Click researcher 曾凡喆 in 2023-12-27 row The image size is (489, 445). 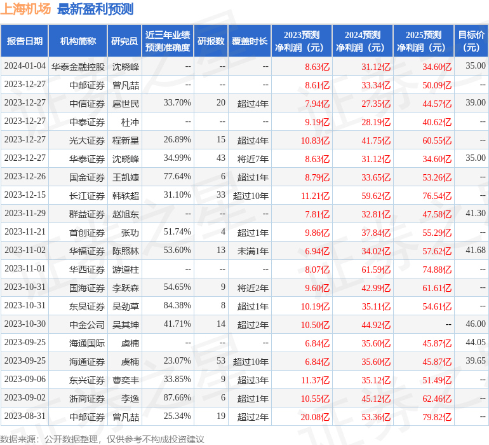tap(126, 85)
